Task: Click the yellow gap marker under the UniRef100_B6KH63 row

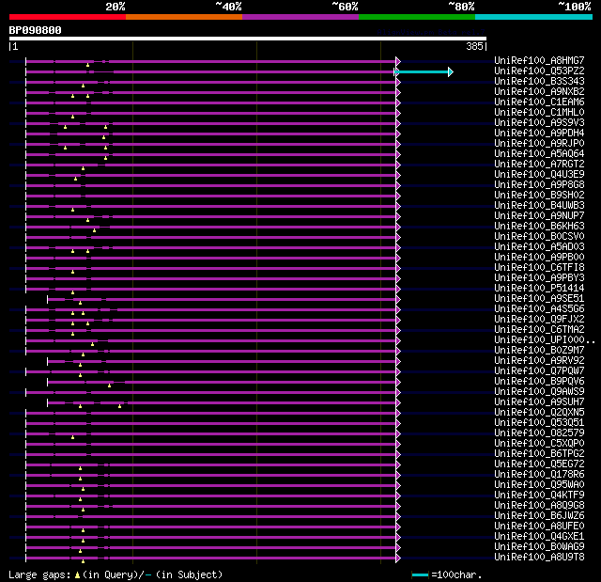Action: point(94,230)
